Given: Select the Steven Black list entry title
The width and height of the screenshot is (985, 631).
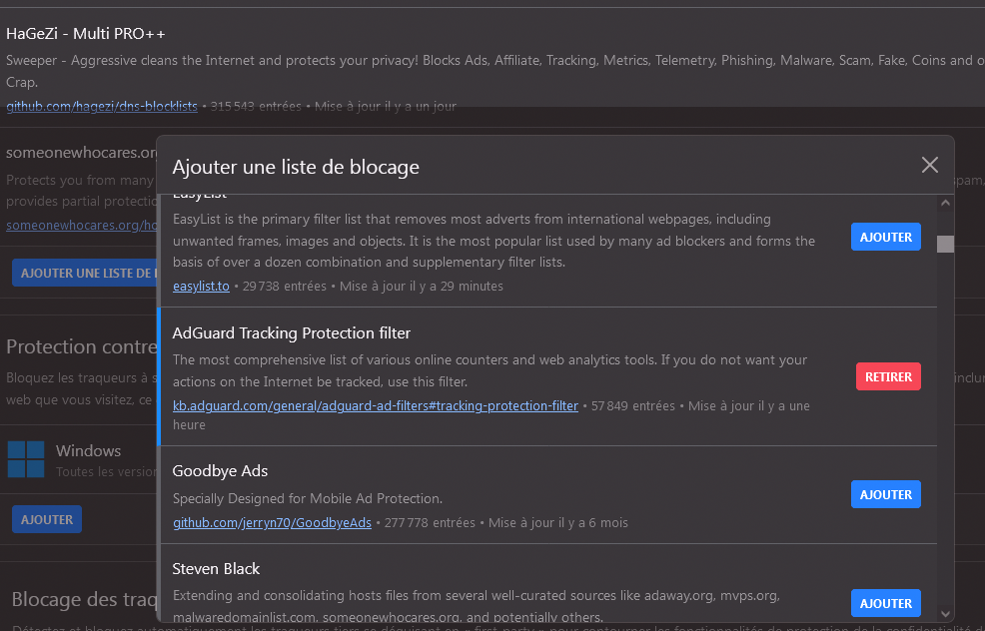Looking at the screenshot, I should 216,569.
